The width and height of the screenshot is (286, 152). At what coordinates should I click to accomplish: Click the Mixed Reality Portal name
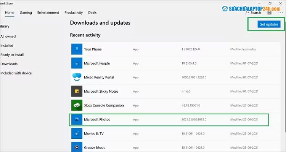click(x=99, y=77)
